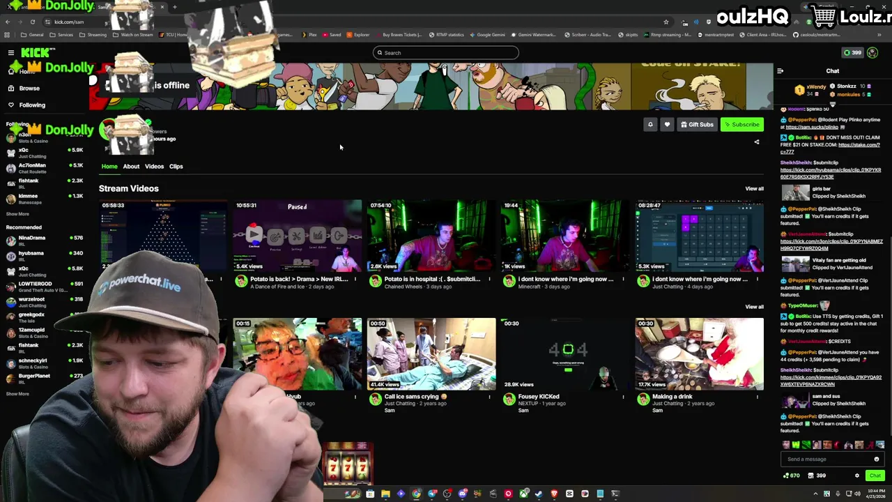This screenshot has height=502, width=892.
Task: Open the Fousey KICKed clip
Action: (x=565, y=353)
